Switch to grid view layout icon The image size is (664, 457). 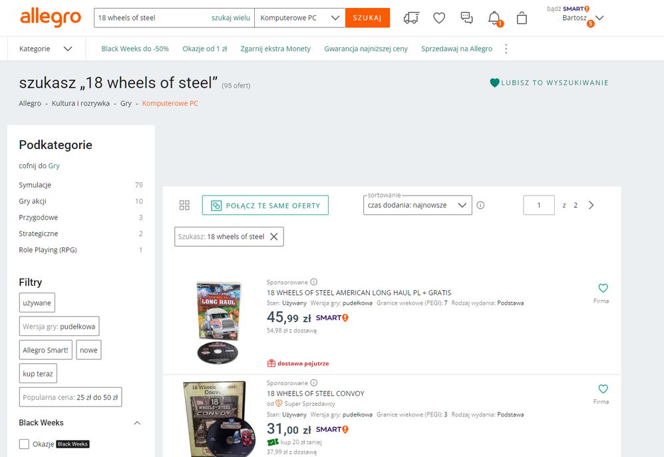tap(185, 206)
